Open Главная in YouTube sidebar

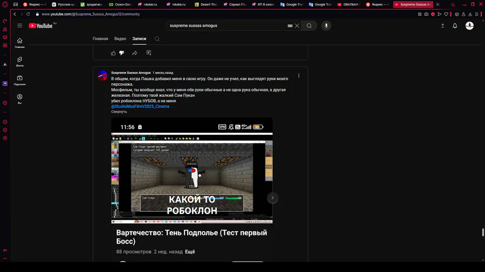coord(19,43)
